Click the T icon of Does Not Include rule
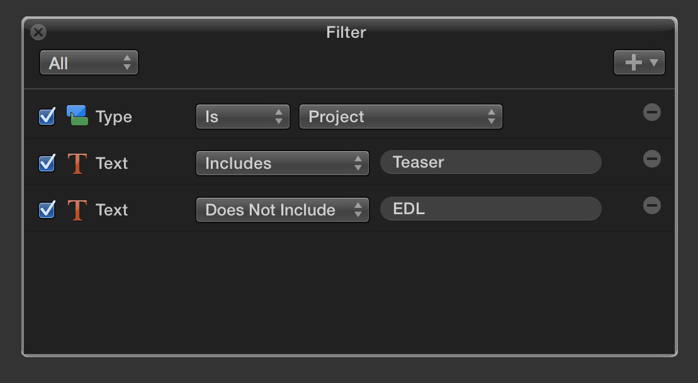The width and height of the screenshot is (698, 383). (77, 210)
